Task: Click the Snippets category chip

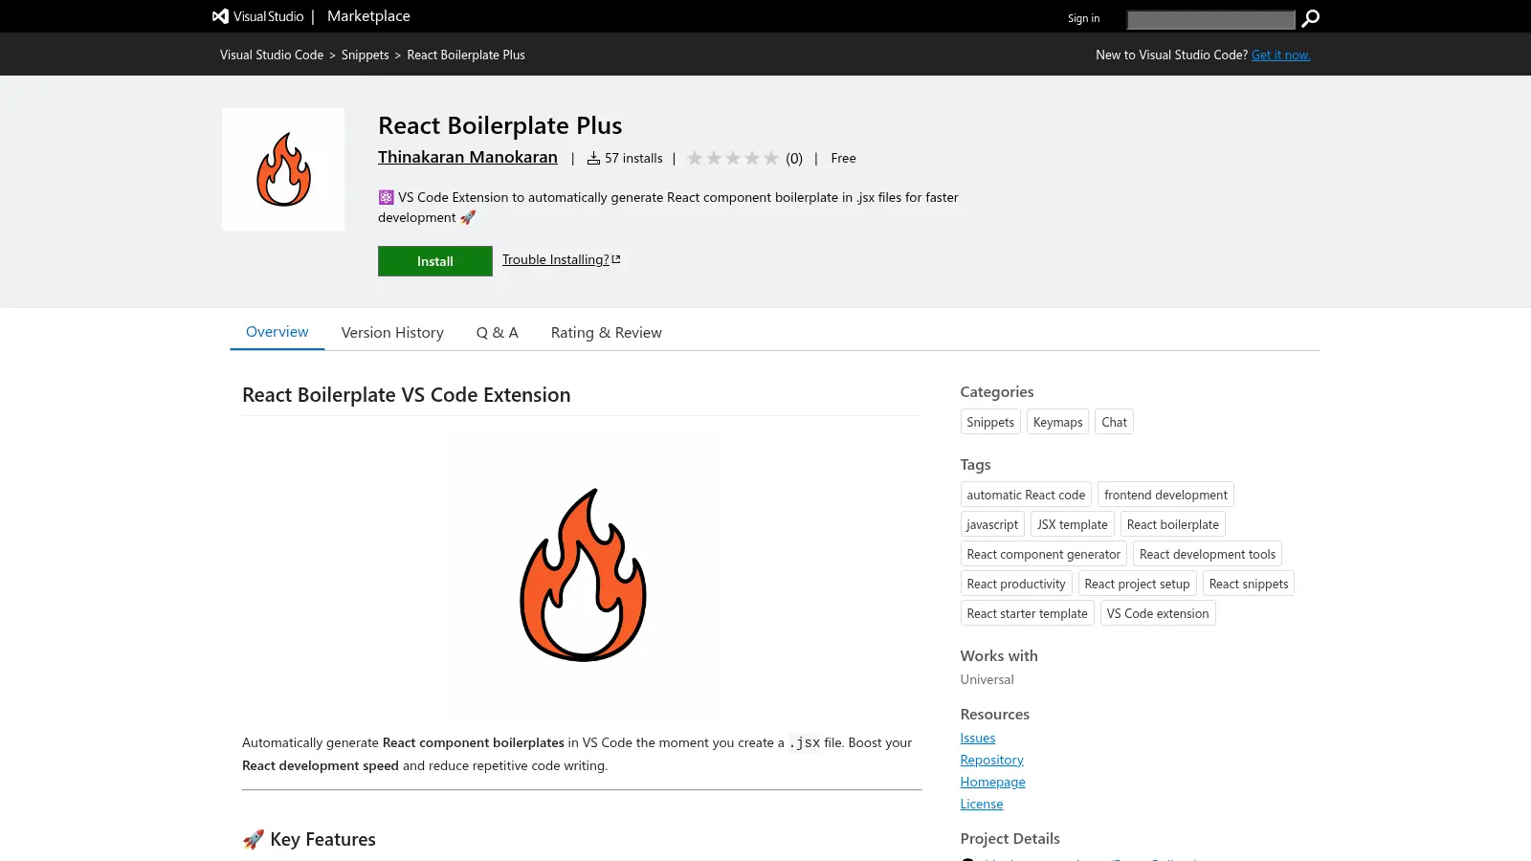Action: coord(990,422)
